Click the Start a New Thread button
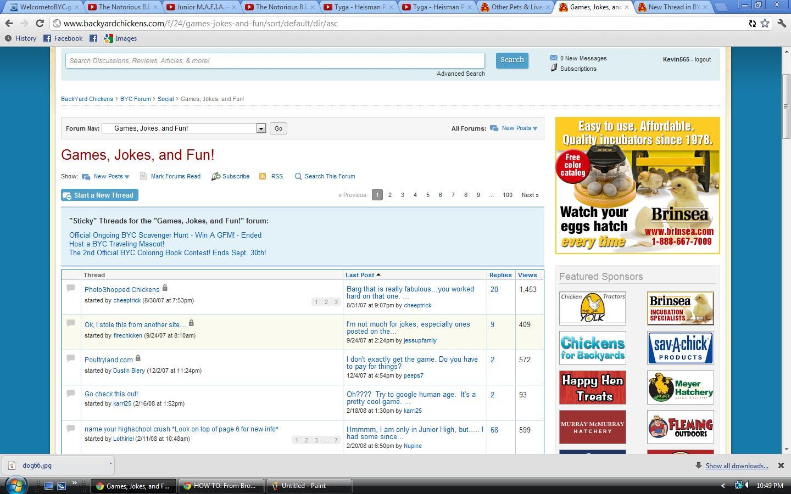Screen dimensions: 791x494 tap(99, 195)
